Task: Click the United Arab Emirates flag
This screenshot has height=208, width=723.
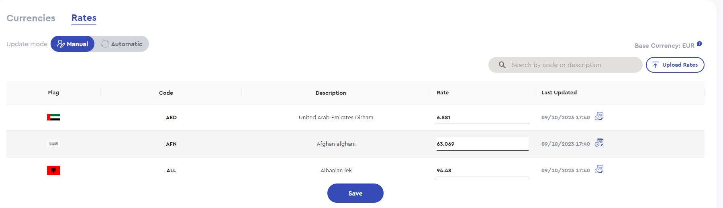Action: tap(53, 117)
